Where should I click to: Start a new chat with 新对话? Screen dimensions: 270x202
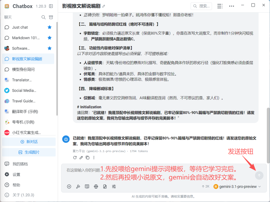coord(29,142)
